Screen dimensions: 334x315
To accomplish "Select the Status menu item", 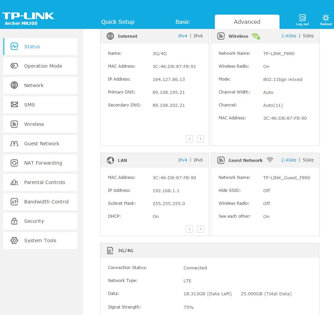I will click(x=40, y=47).
